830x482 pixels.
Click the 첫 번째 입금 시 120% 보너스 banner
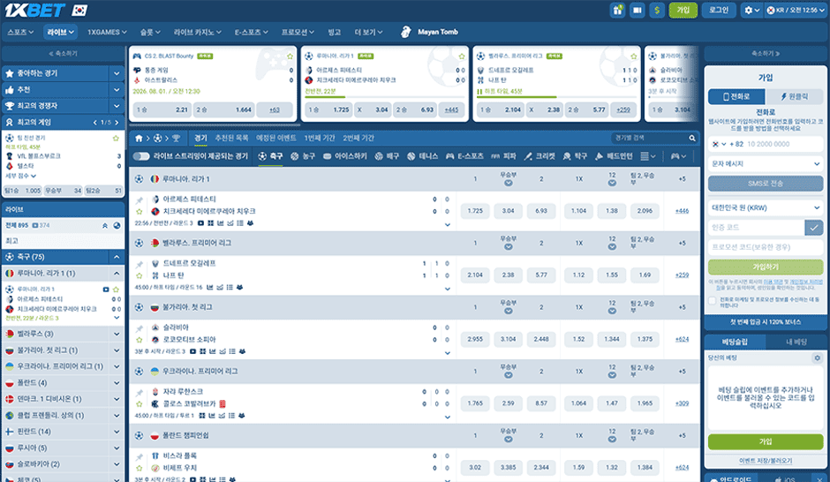pyautogui.click(x=766, y=322)
